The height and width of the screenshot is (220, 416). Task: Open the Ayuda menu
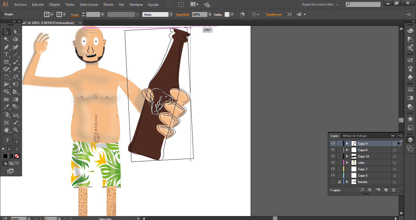(x=153, y=5)
